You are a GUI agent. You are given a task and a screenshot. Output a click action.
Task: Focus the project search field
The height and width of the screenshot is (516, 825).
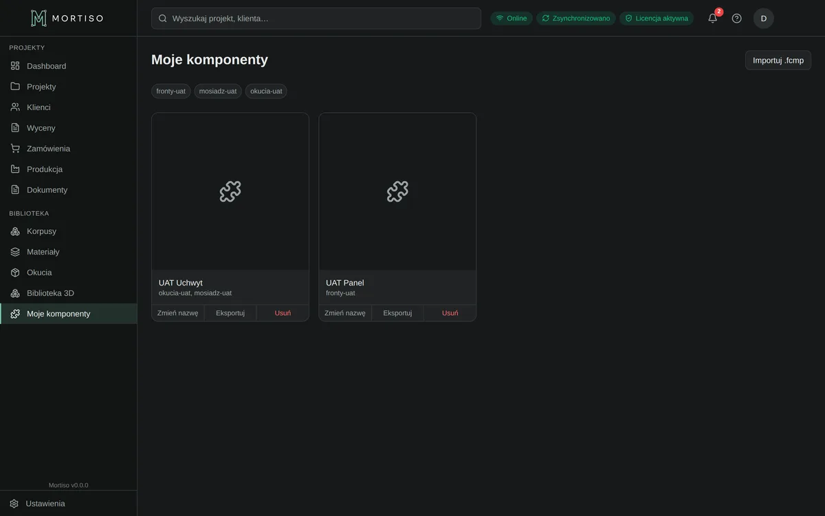[316, 19]
